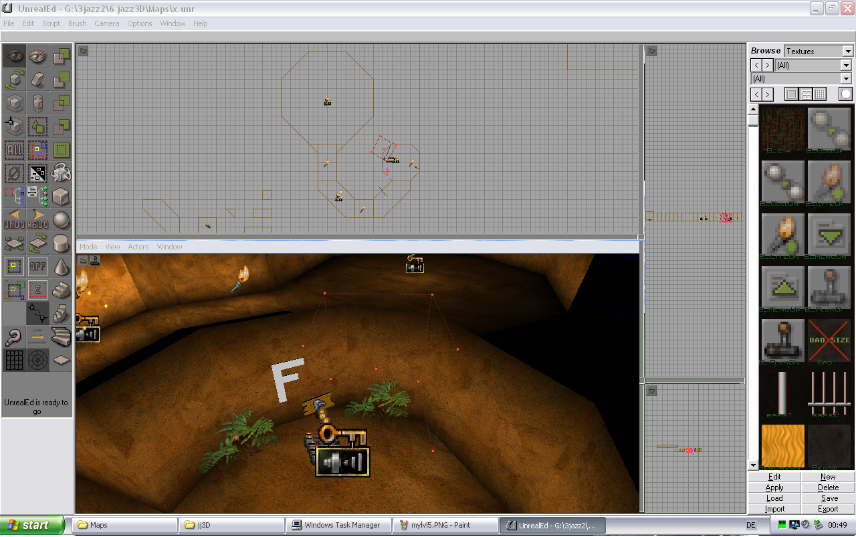Go to previous texture package

click(756, 65)
